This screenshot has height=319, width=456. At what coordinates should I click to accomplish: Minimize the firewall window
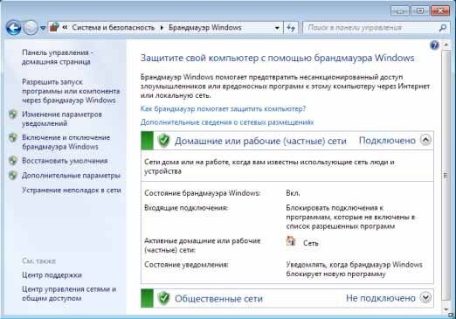(400, 11)
